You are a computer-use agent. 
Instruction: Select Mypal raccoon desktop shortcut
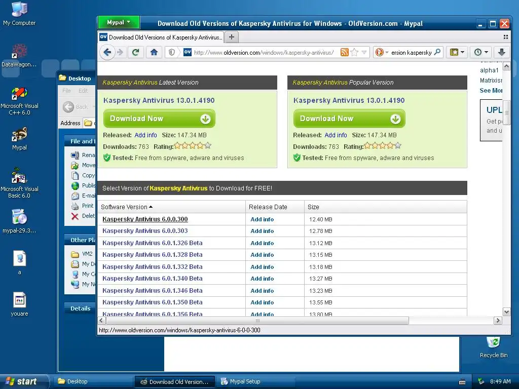click(x=20, y=139)
